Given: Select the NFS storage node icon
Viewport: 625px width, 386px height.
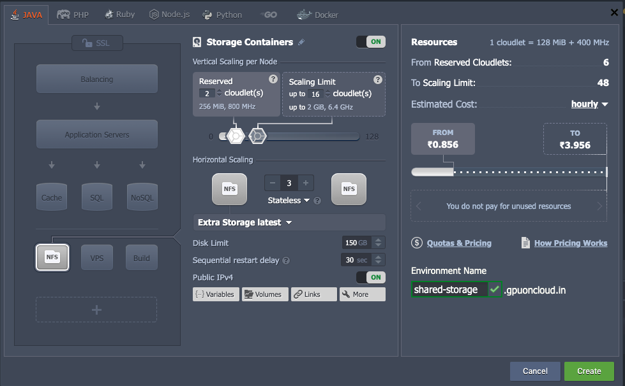Looking at the screenshot, I should coord(52,257).
